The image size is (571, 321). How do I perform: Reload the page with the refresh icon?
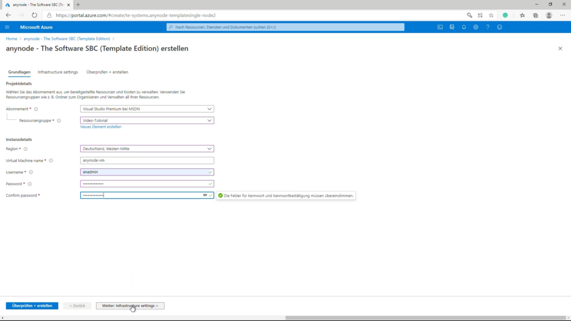coord(34,15)
